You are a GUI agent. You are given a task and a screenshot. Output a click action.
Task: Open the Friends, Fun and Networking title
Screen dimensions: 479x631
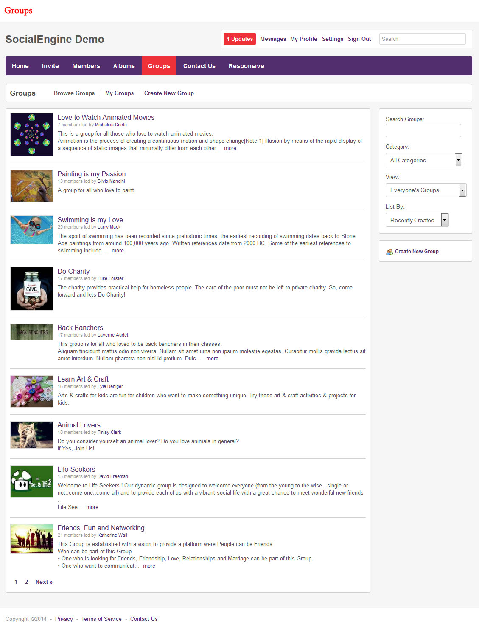101,528
